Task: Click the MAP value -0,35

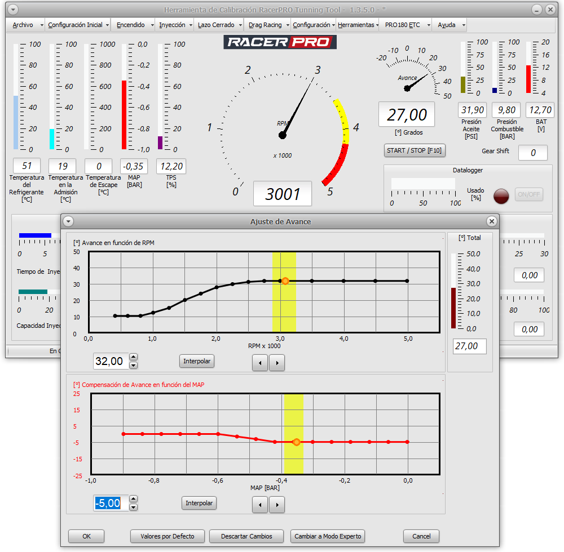Action: click(x=134, y=166)
